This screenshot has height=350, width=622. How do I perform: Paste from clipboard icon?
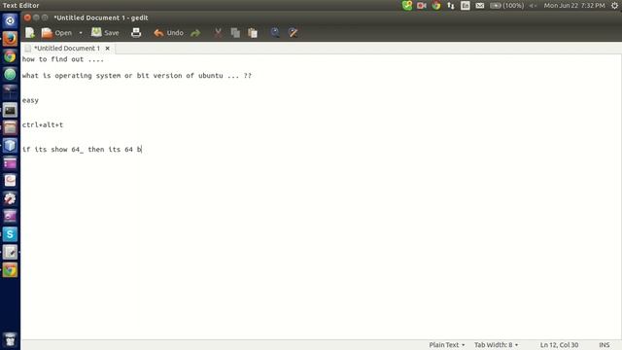(253, 33)
